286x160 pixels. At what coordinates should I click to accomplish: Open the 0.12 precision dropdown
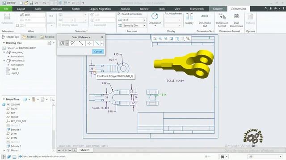coord(144,20)
